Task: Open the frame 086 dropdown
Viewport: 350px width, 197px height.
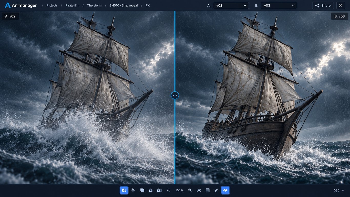Action: pos(339,190)
